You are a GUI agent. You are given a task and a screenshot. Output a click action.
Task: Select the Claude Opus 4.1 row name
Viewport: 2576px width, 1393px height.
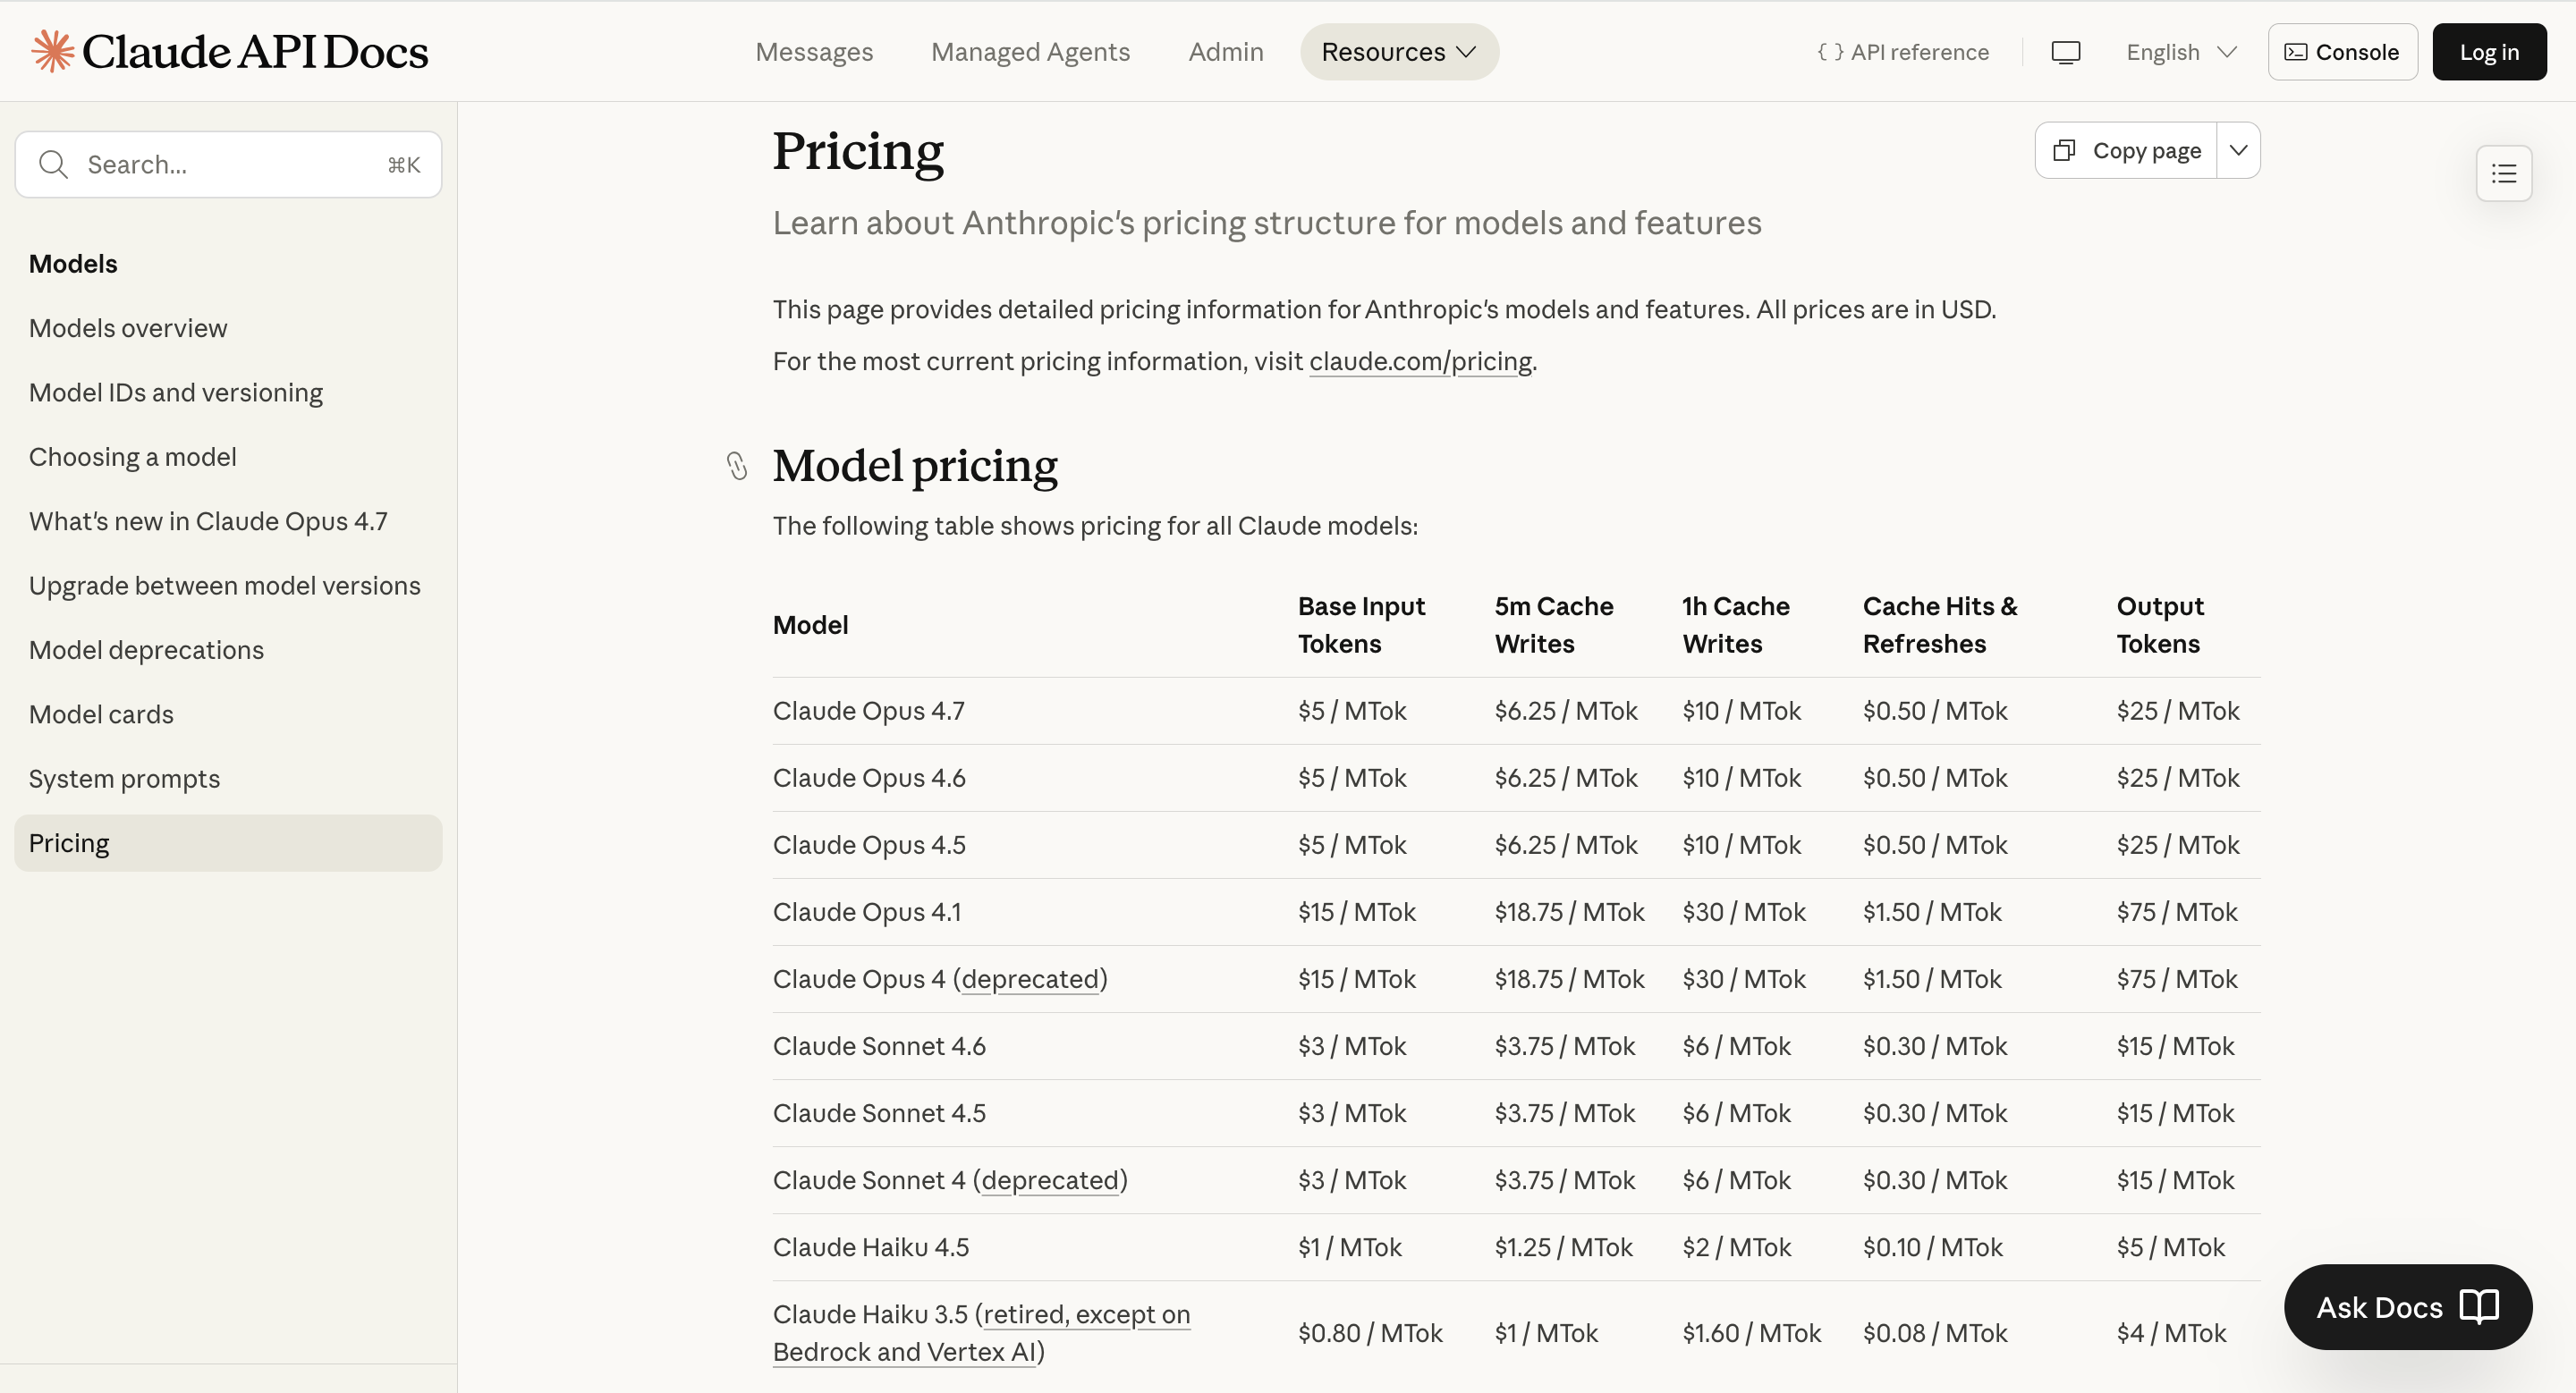pyautogui.click(x=867, y=911)
